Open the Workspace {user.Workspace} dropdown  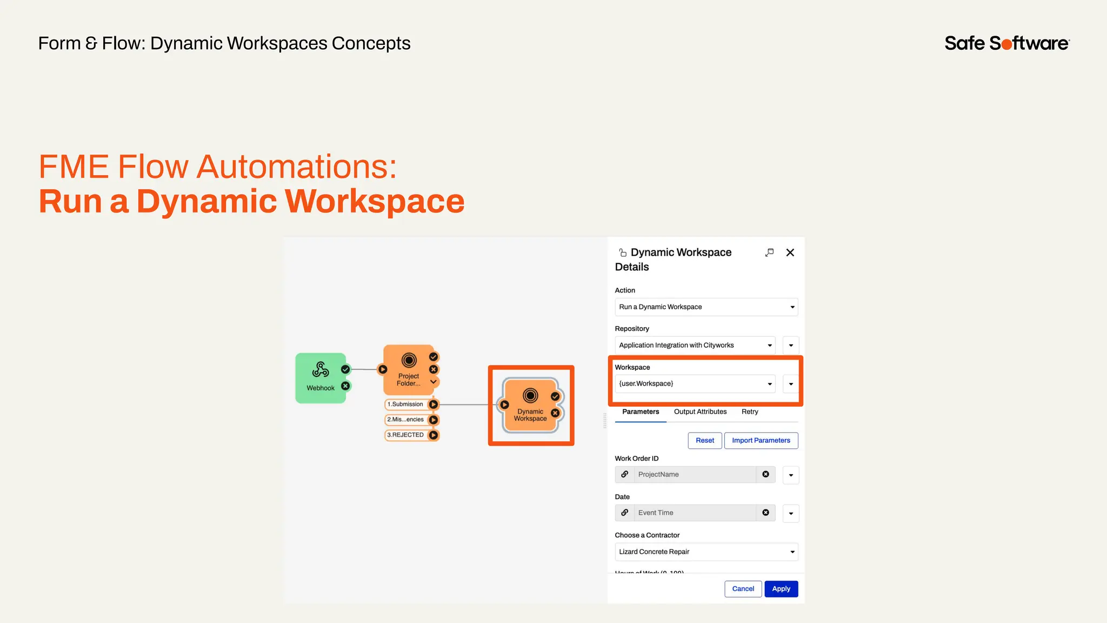pos(695,384)
